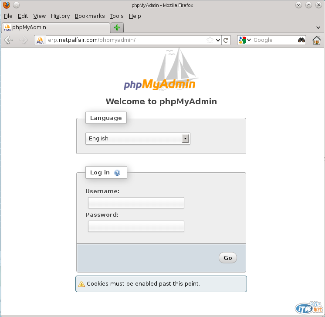Click the window menu button beside Firefox icon

[x=17, y=5]
